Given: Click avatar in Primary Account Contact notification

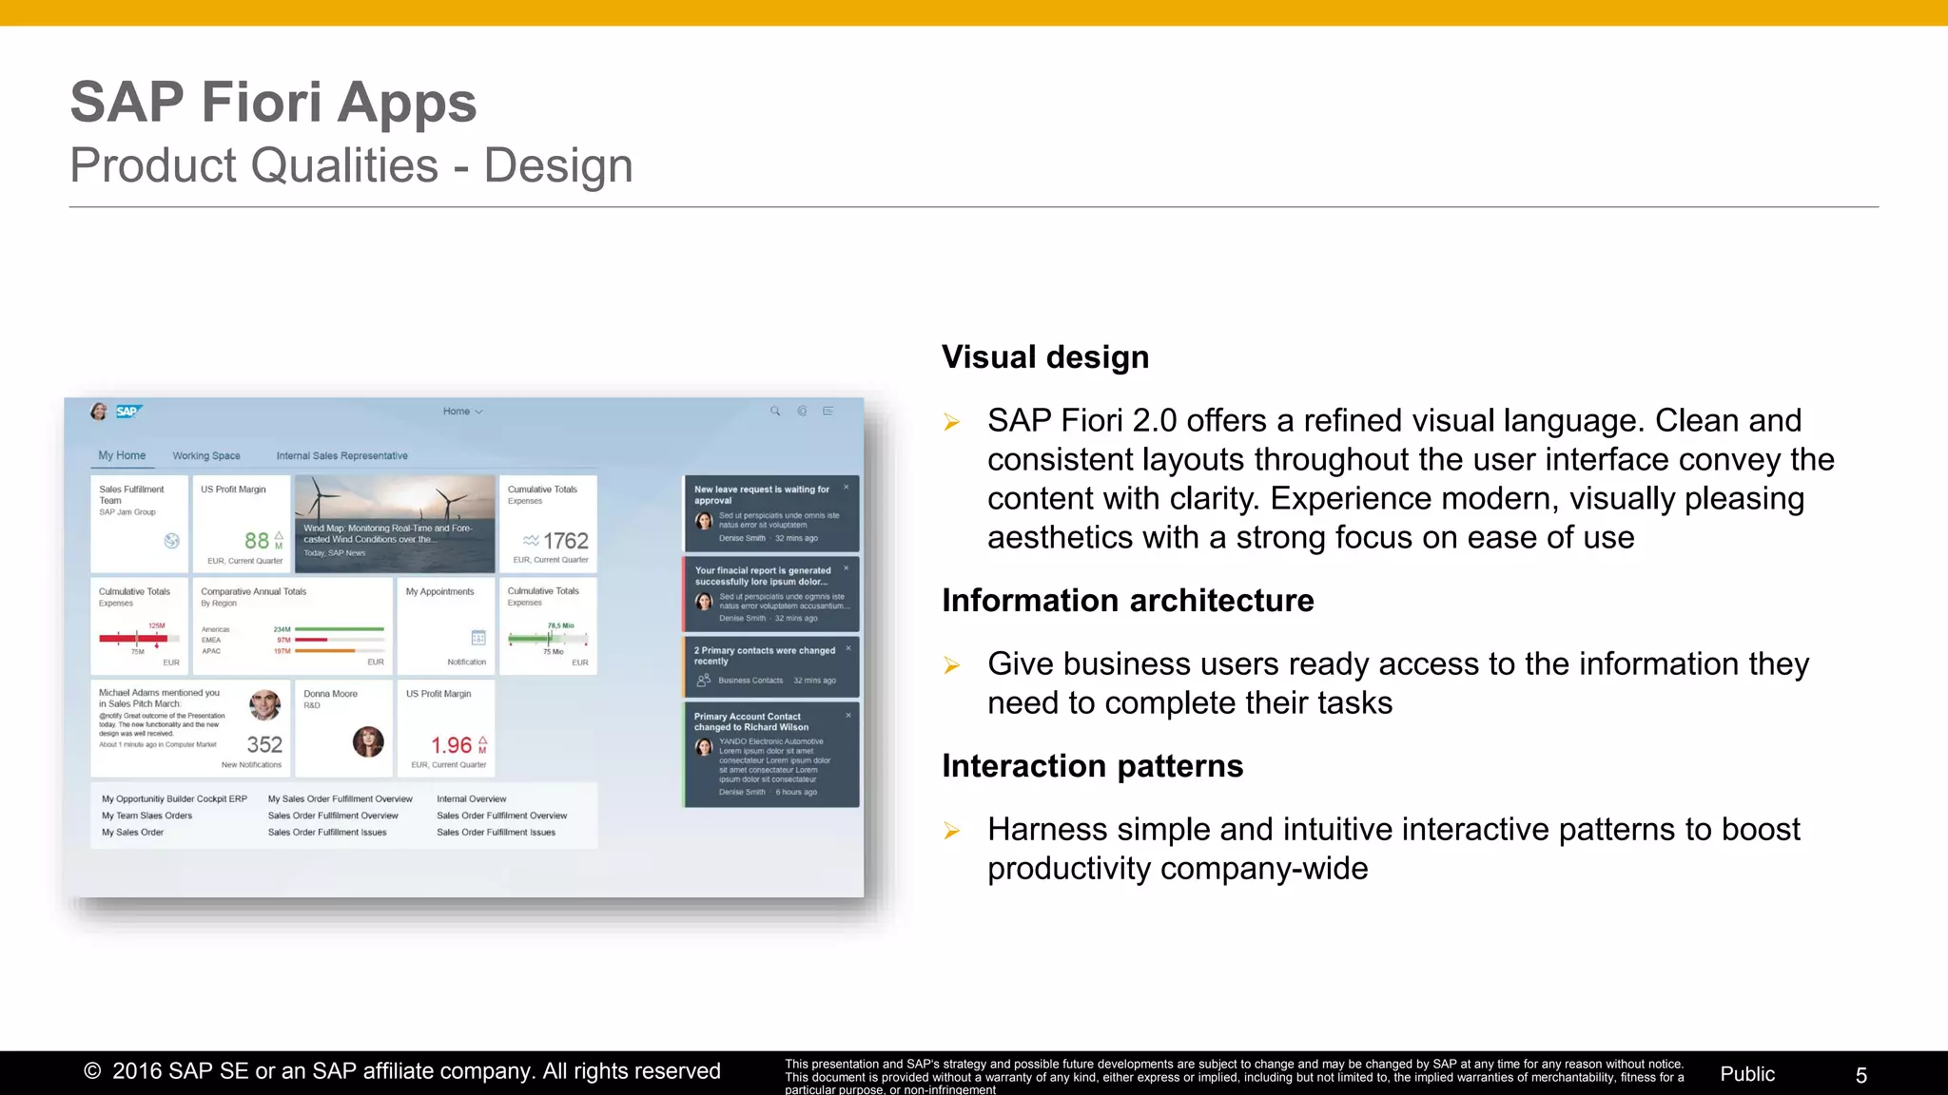Looking at the screenshot, I should pyautogui.click(x=704, y=747).
